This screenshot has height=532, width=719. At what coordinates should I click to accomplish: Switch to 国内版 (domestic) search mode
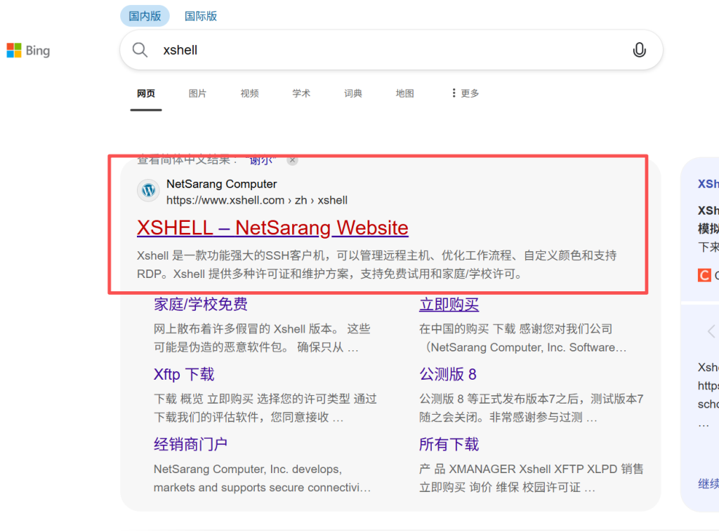145,15
